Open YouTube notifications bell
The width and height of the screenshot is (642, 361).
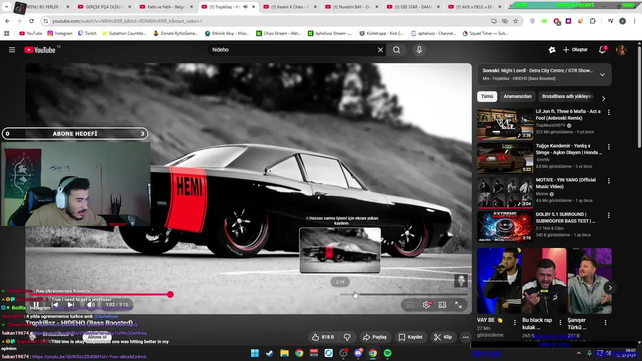click(602, 50)
